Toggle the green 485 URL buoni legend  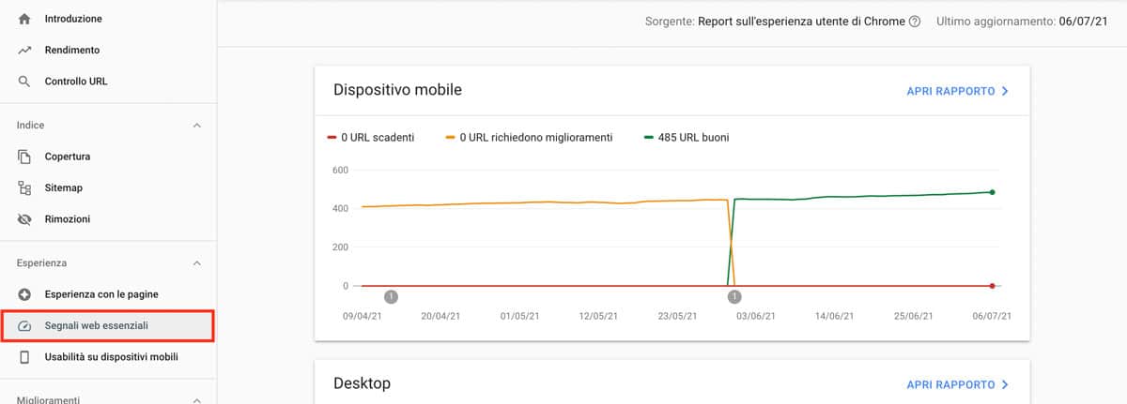686,137
